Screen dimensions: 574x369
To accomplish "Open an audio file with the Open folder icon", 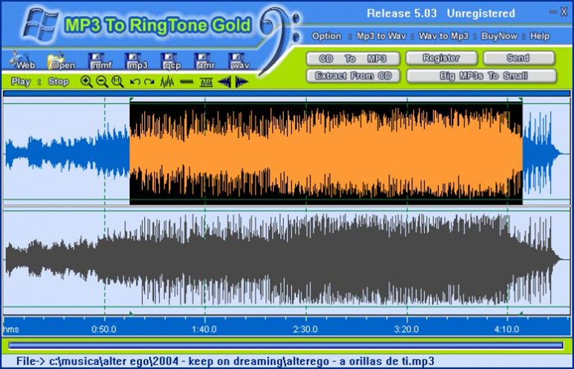I will pos(61,61).
